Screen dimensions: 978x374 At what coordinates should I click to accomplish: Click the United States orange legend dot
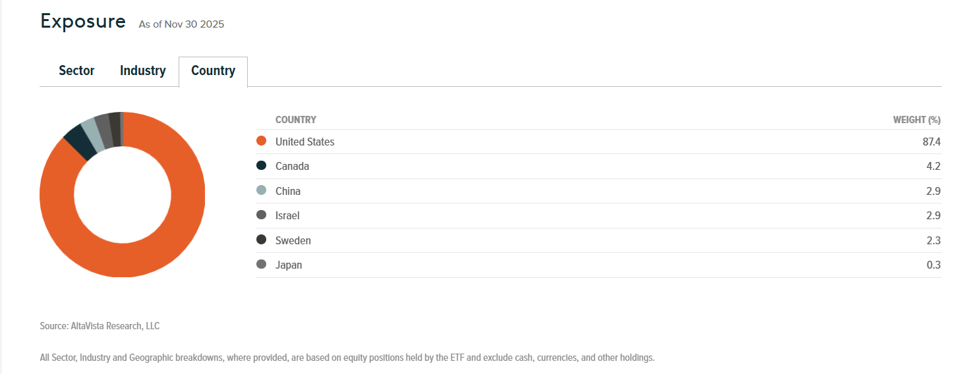pyautogui.click(x=261, y=142)
